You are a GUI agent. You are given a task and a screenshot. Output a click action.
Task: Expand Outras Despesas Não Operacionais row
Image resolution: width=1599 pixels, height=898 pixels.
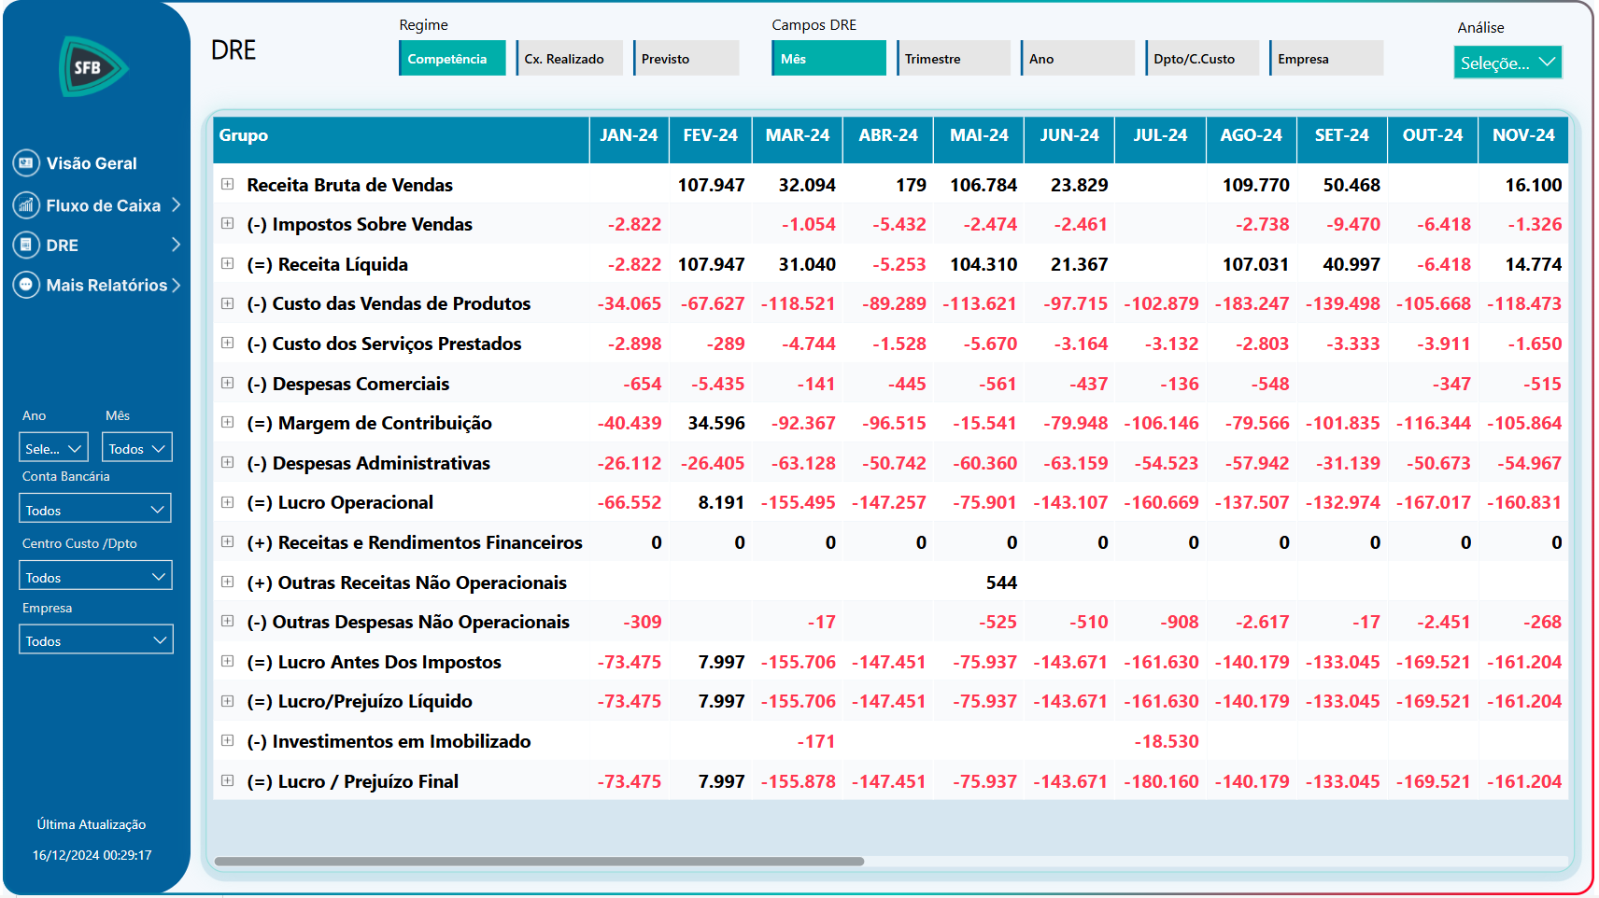click(227, 621)
